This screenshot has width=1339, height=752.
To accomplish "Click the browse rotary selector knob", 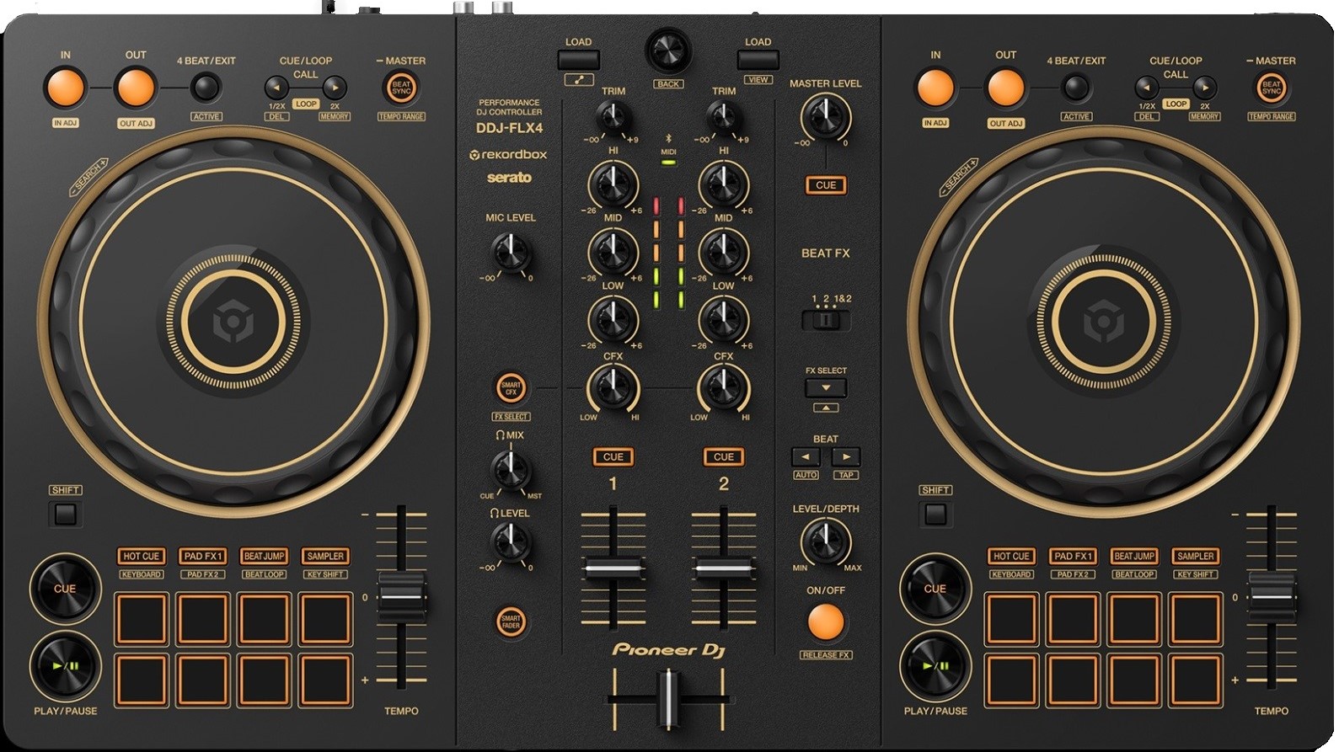I will pyautogui.click(x=668, y=51).
